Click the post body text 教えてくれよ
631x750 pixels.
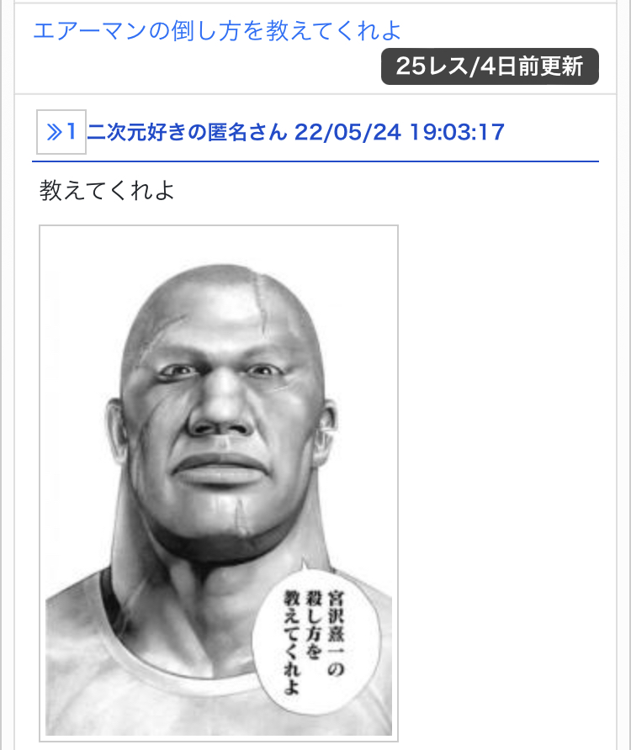tap(107, 190)
